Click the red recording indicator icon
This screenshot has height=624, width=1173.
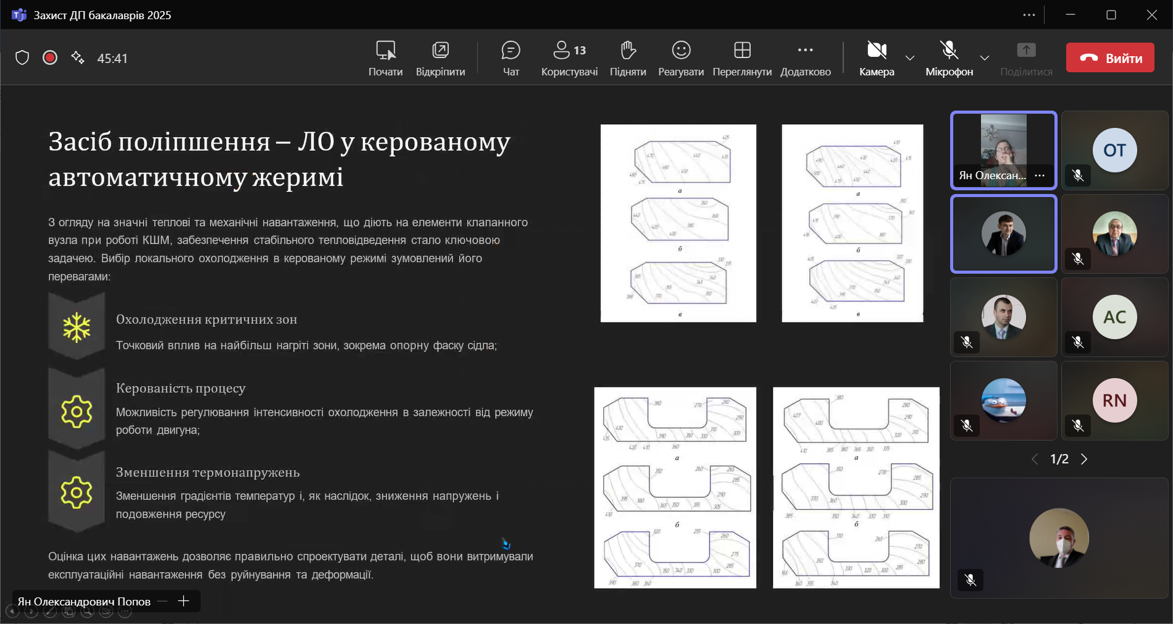[50, 58]
